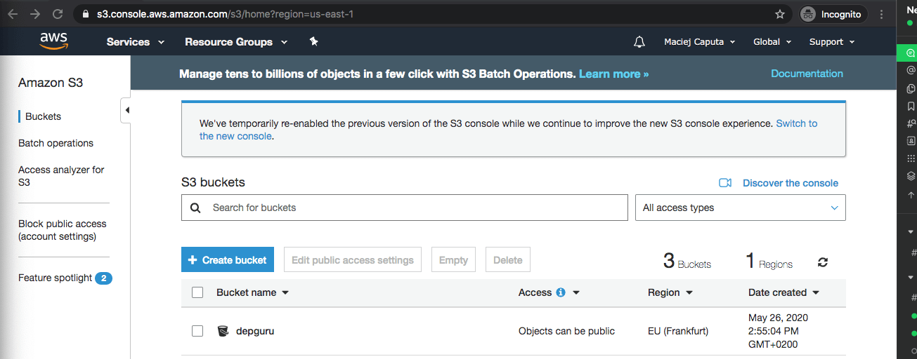The image size is (917, 359).
Task: Open the notifications bell icon
Action: pos(639,42)
